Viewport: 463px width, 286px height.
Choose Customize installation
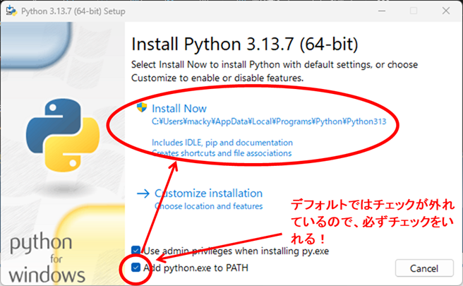click(x=208, y=193)
